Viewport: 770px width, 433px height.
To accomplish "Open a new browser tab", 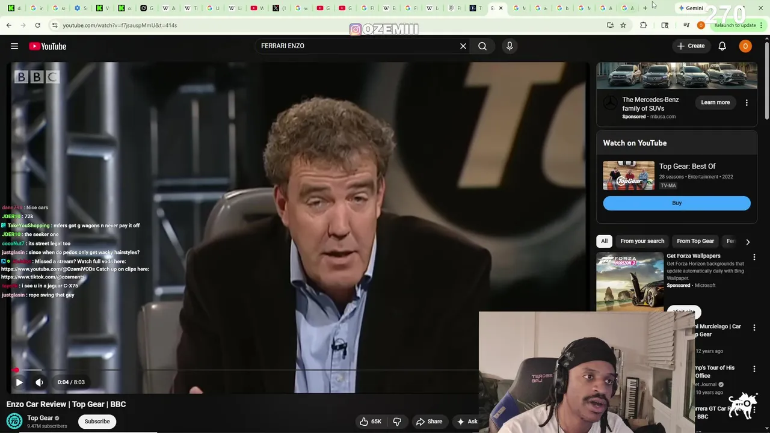I will (645, 8).
